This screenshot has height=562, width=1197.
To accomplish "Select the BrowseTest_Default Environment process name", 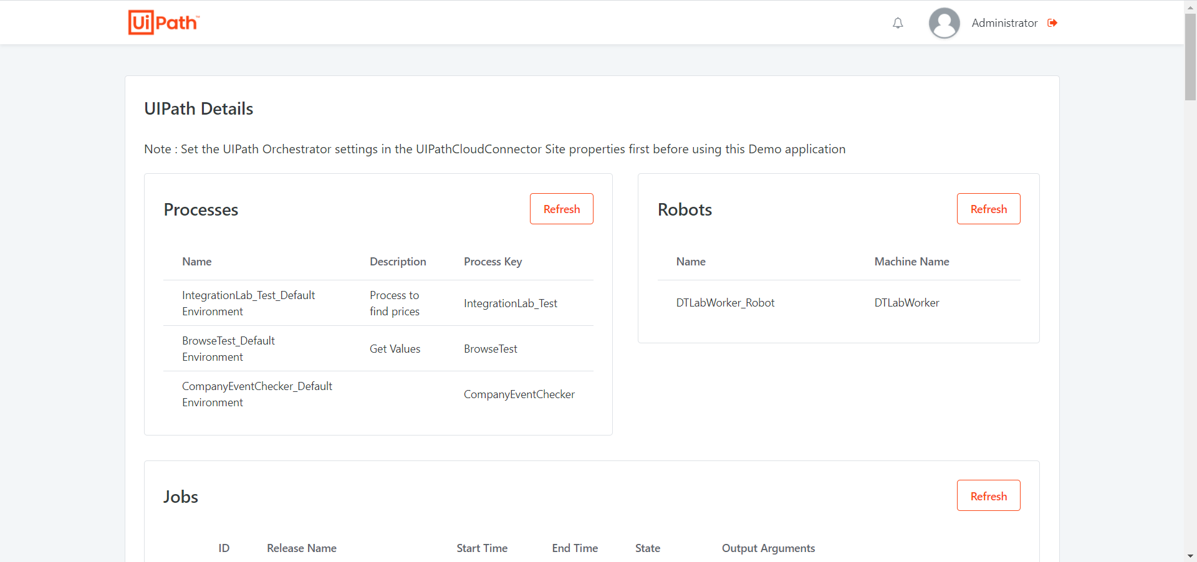I will [x=228, y=349].
